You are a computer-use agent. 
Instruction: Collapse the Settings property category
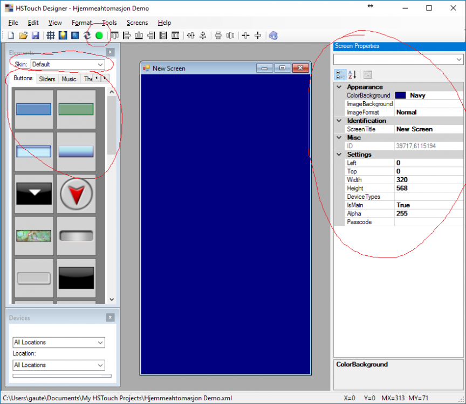click(339, 155)
